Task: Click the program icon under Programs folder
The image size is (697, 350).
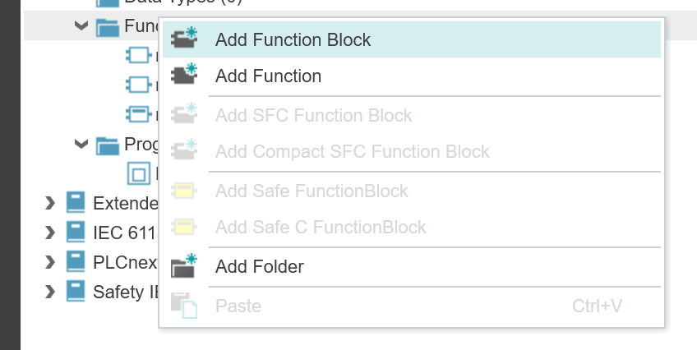Action: 139,173
